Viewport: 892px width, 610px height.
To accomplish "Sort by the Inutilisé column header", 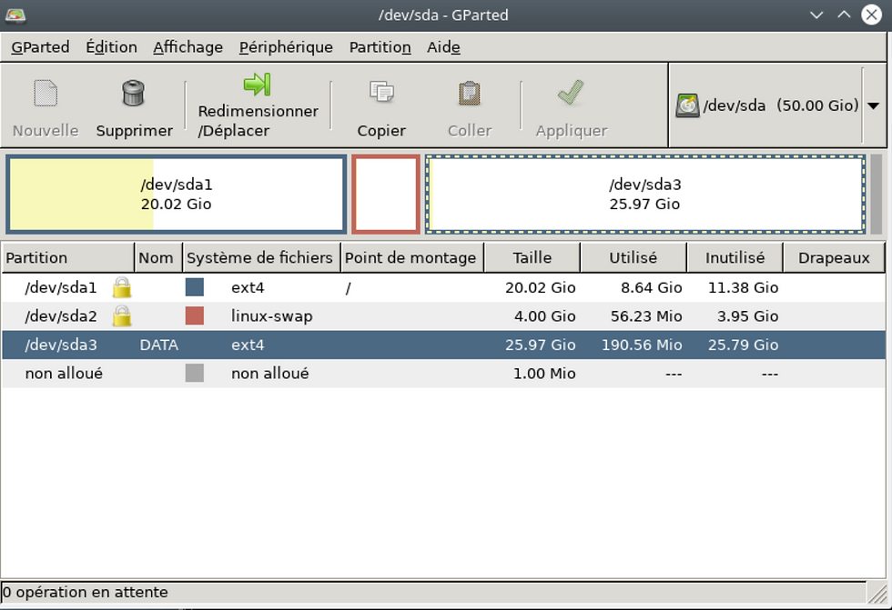I will 735,258.
